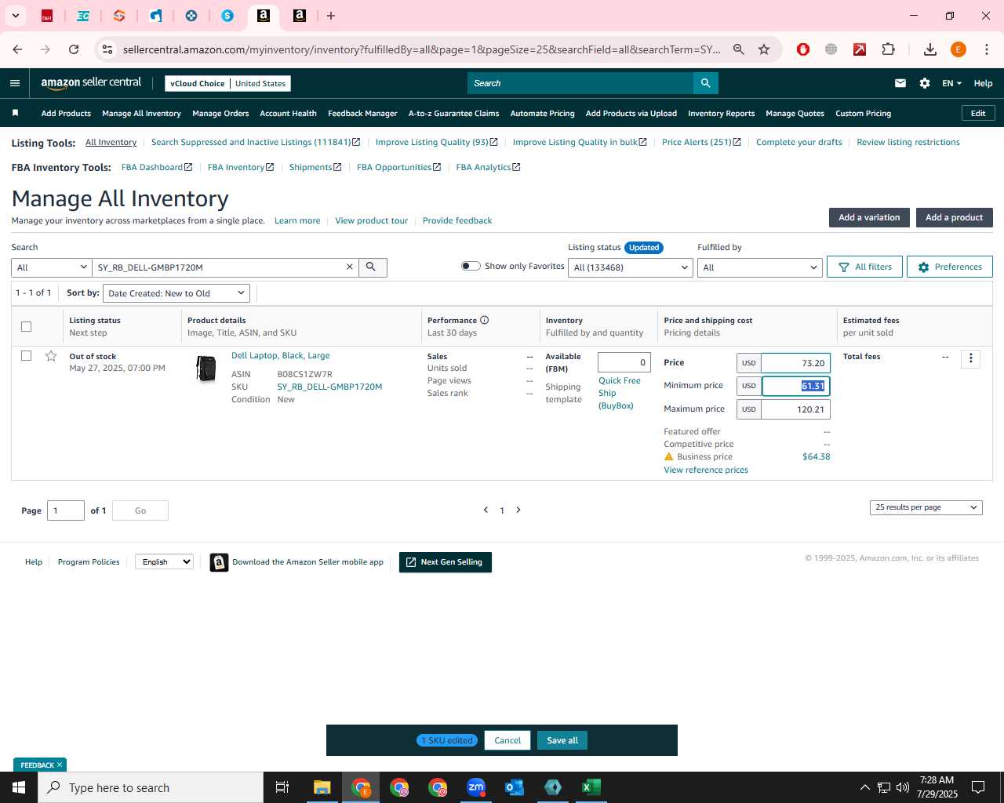
Task: Click the top search magnifier button
Action: click(x=705, y=83)
